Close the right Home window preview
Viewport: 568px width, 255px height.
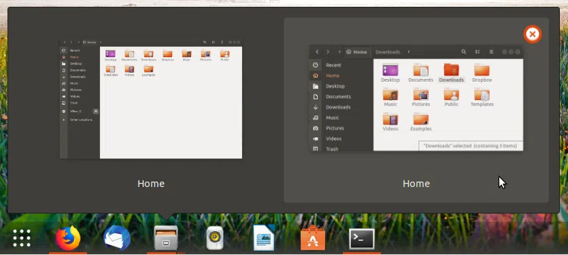coord(532,35)
